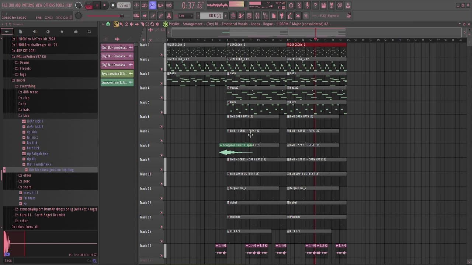Mute Track 1 using its dot

(x=161, y=54)
